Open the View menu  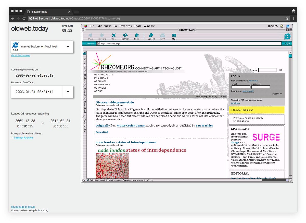point(108,26)
